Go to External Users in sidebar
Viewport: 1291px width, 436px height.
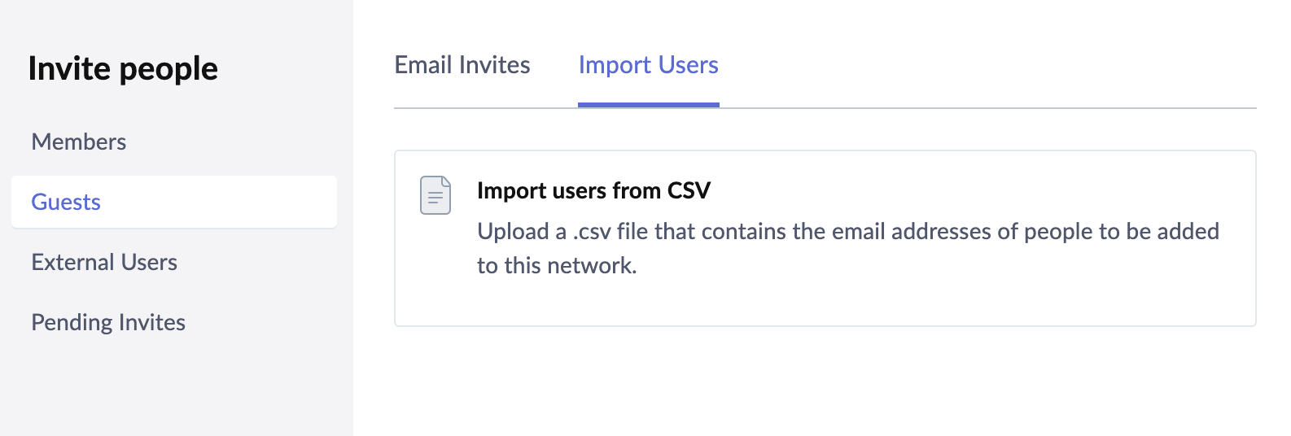104,262
